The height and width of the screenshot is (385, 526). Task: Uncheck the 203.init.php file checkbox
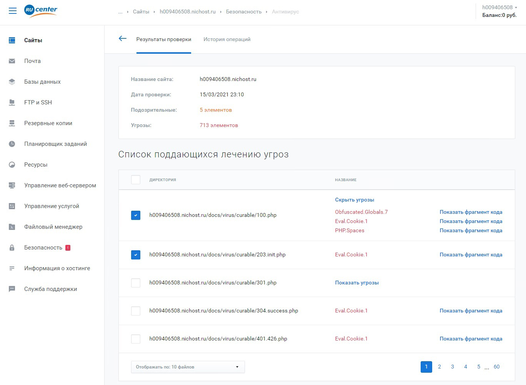click(136, 255)
